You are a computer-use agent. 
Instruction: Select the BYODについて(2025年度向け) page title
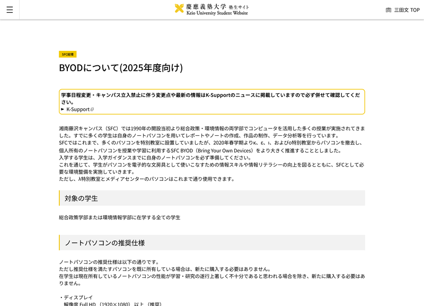coord(122,67)
